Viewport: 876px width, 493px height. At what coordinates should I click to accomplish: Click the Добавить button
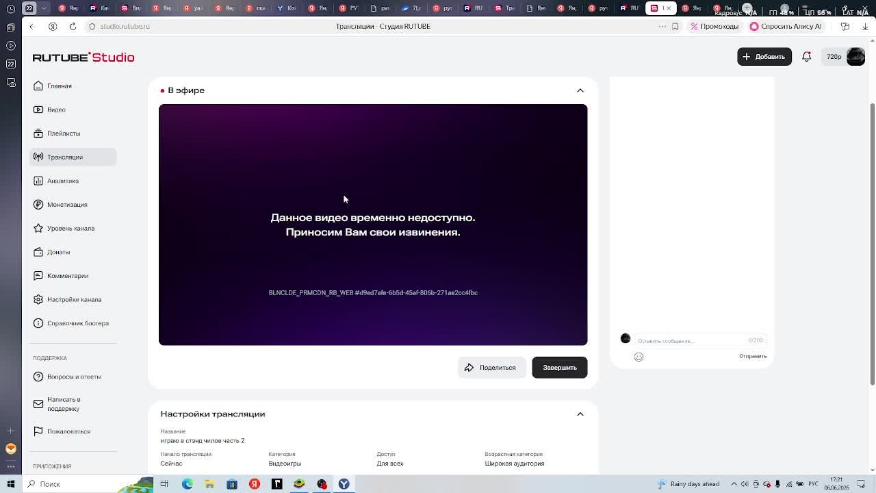tap(764, 57)
